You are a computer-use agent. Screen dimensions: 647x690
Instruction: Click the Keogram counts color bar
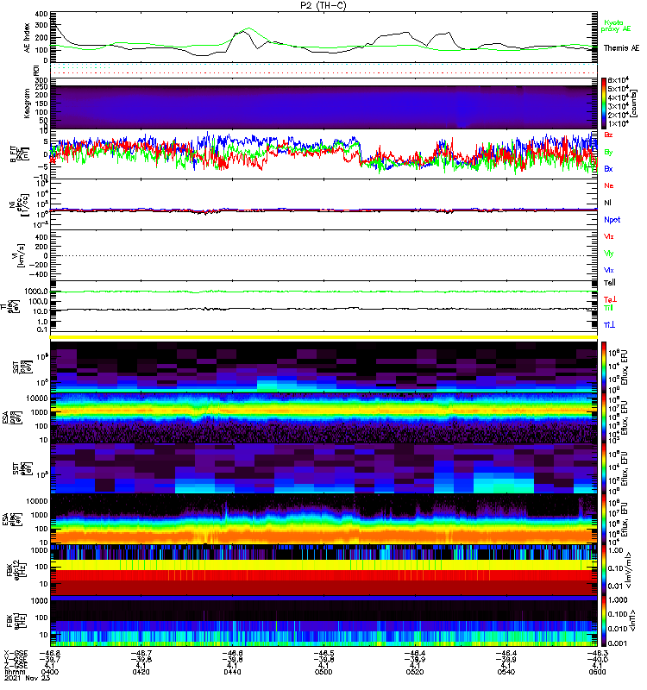(604, 103)
